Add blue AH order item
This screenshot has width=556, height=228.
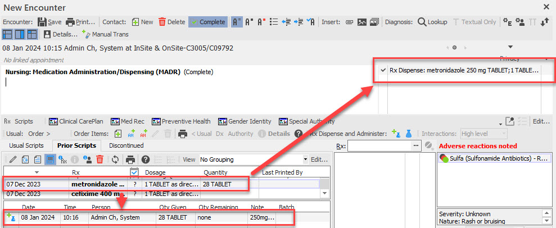click(131, 134)
